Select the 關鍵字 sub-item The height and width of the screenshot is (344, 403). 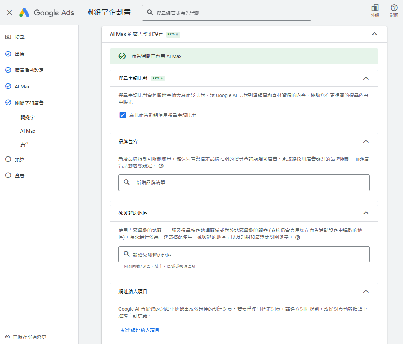[28, 117]
